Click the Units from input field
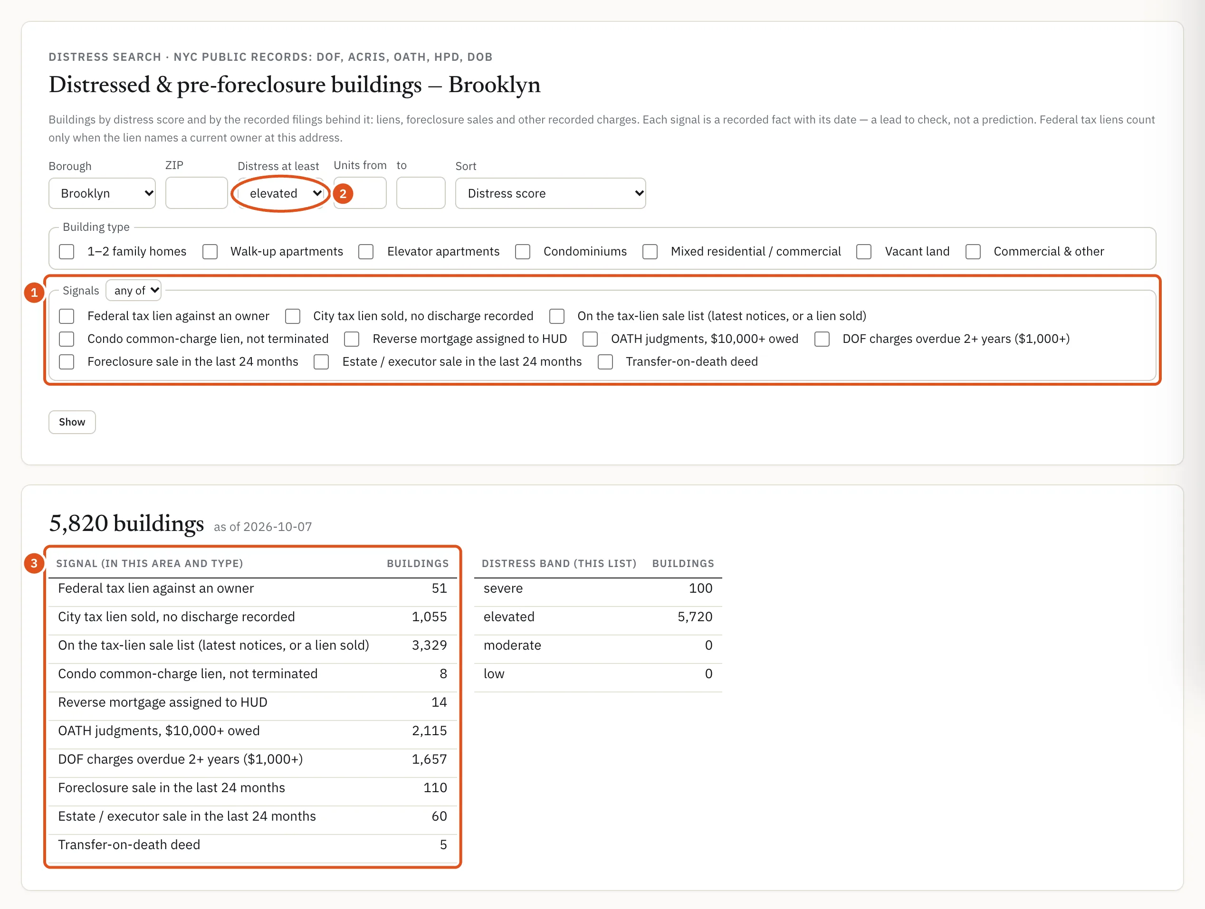The height and width of the screenshot is (909, 1205). (360, 193)
